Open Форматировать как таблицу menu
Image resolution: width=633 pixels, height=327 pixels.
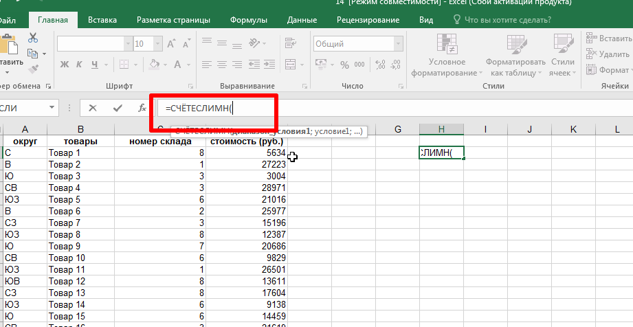(515, 56)
